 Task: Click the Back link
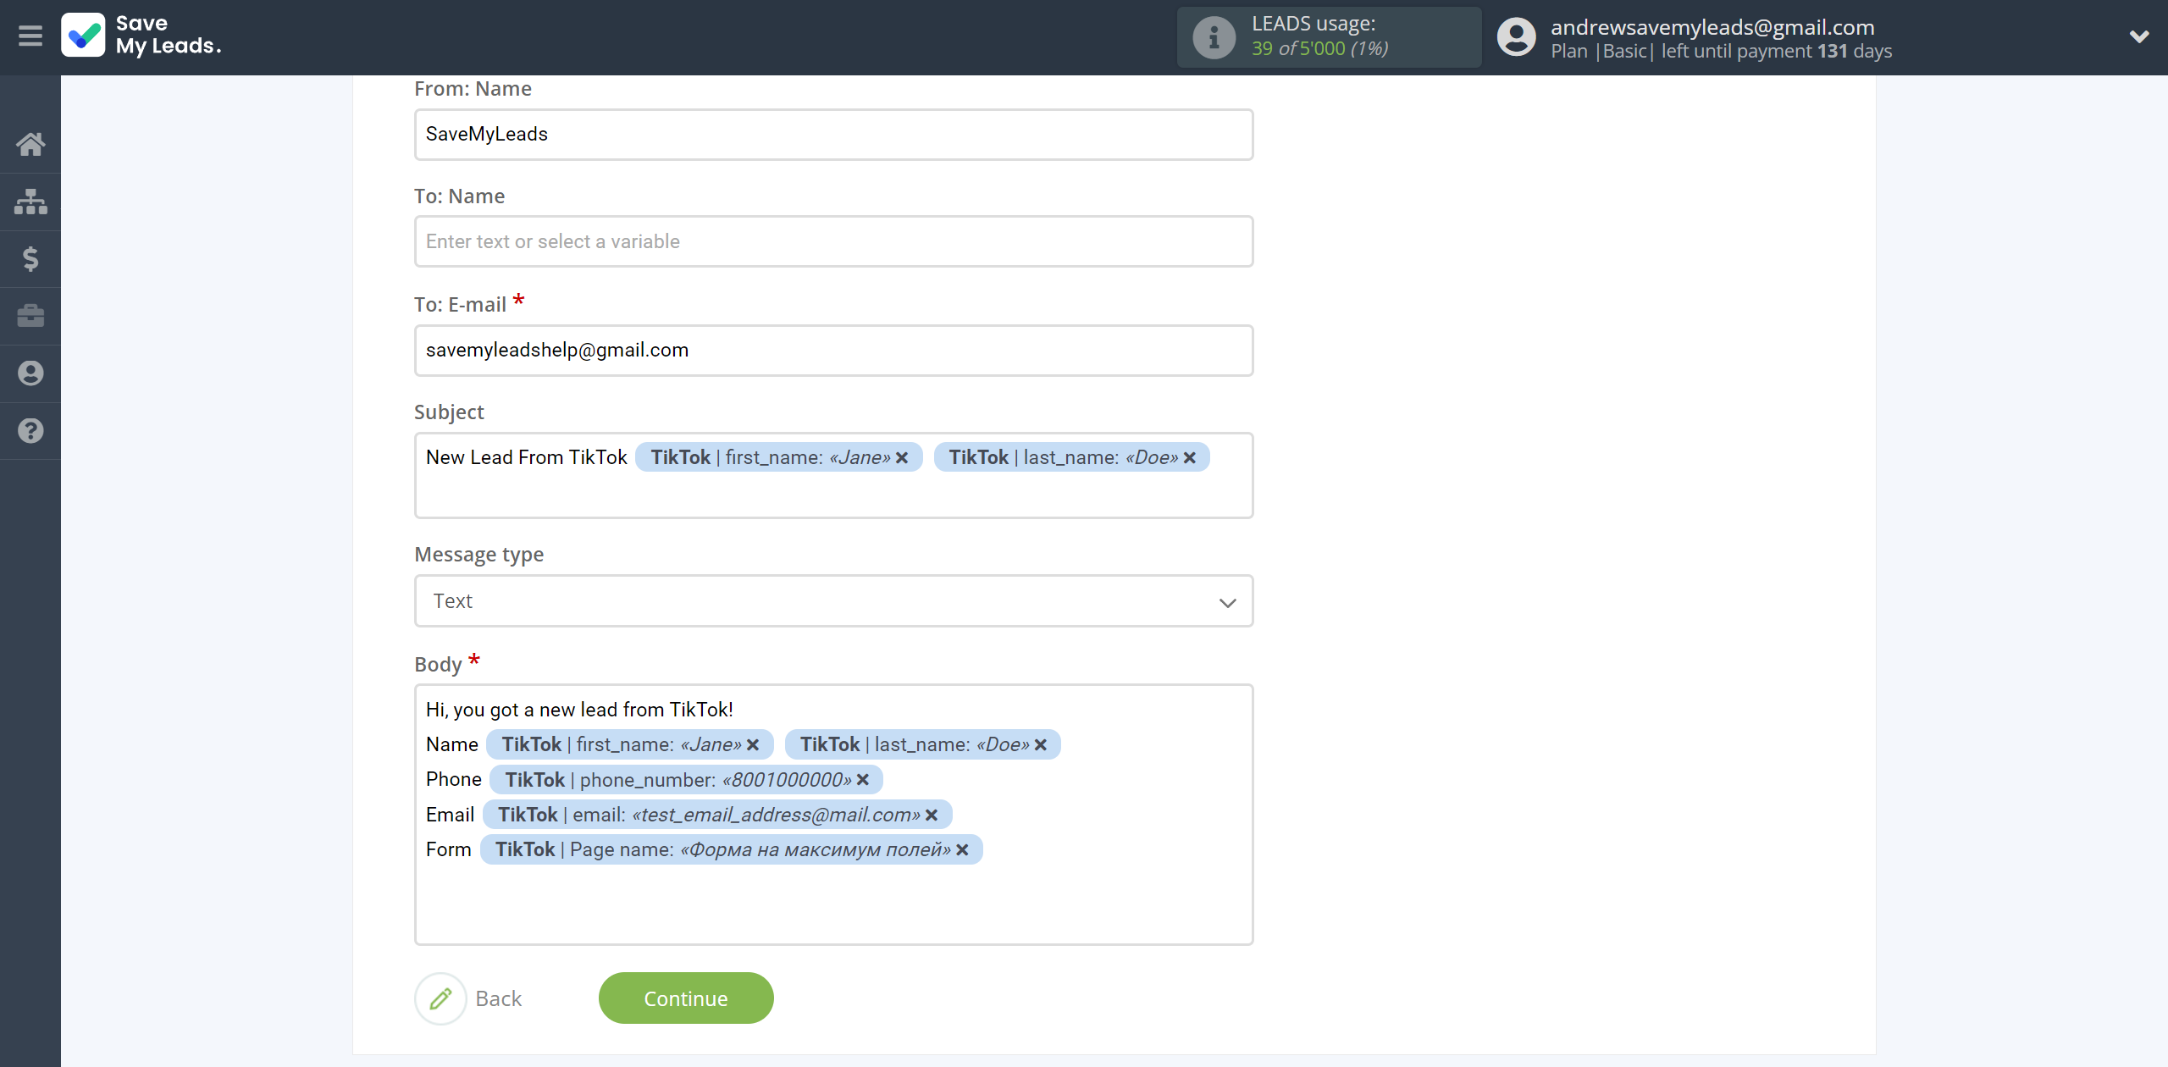click(499, 999)
